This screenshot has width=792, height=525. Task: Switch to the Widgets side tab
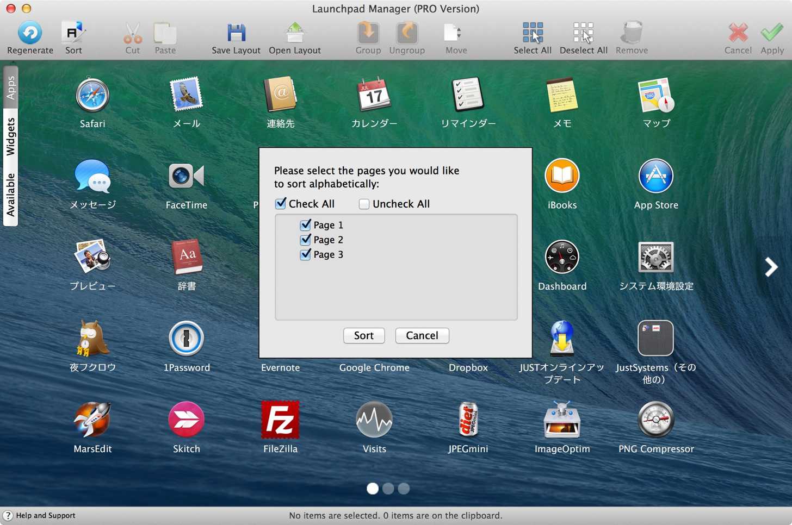coord(10,137)
